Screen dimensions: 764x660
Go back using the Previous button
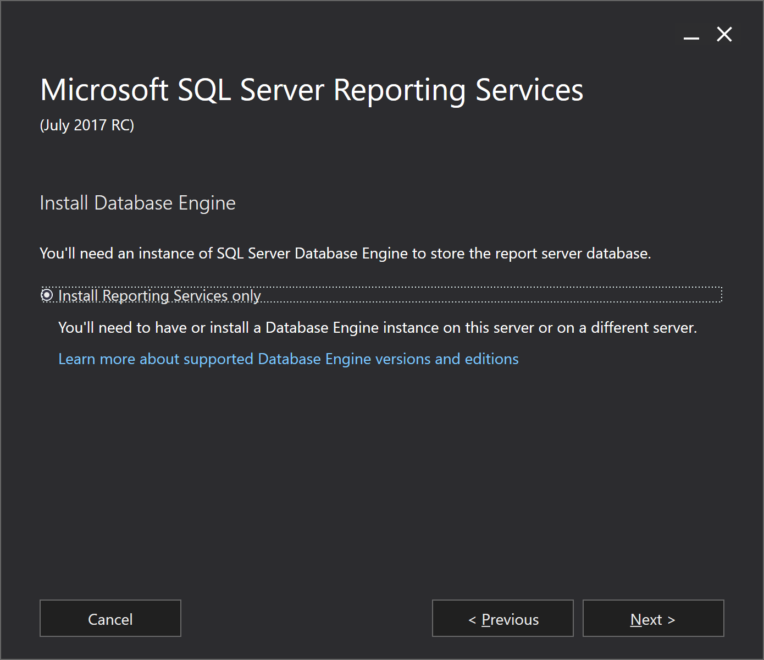point(502,619)
